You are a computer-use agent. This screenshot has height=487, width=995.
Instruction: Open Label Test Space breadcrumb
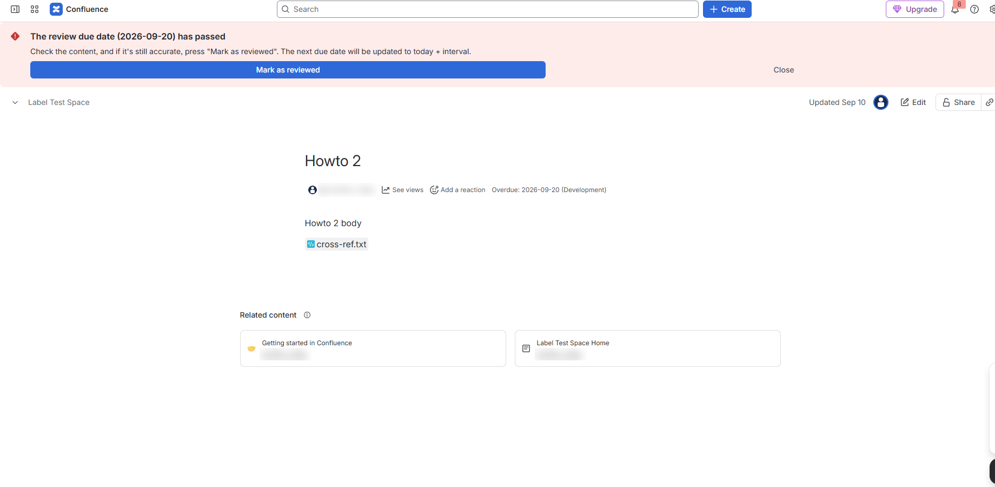[59, 102]
